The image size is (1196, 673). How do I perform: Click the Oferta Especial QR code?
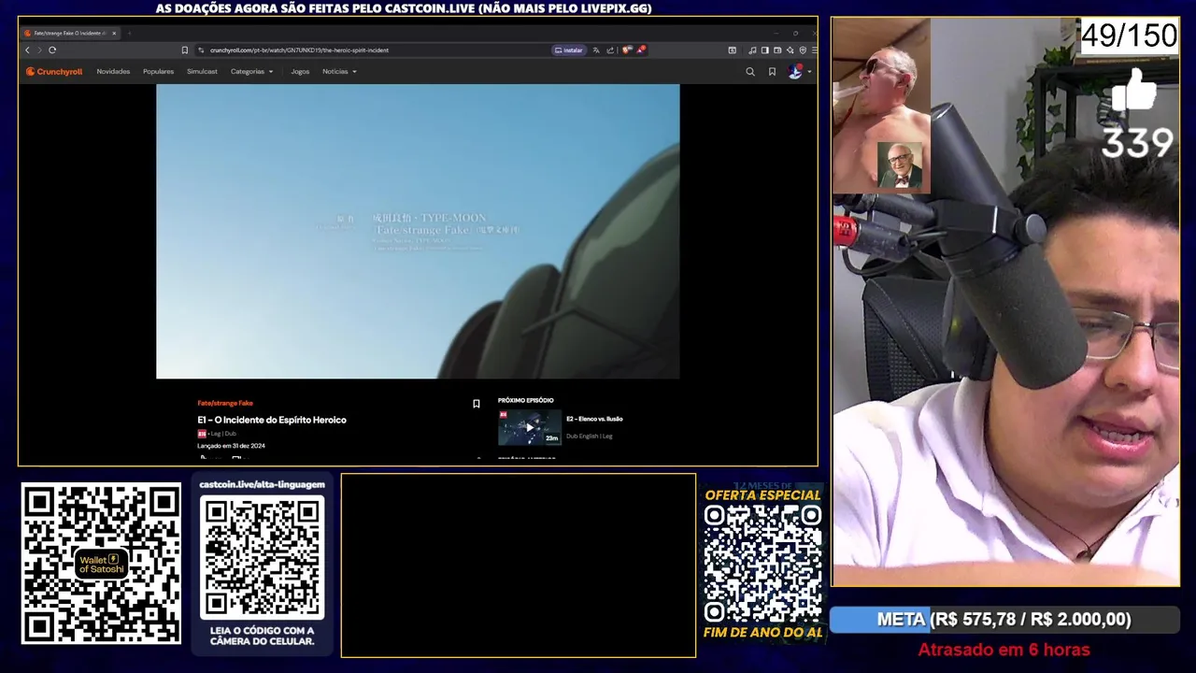pyautogui.click(x=762, y=564)
